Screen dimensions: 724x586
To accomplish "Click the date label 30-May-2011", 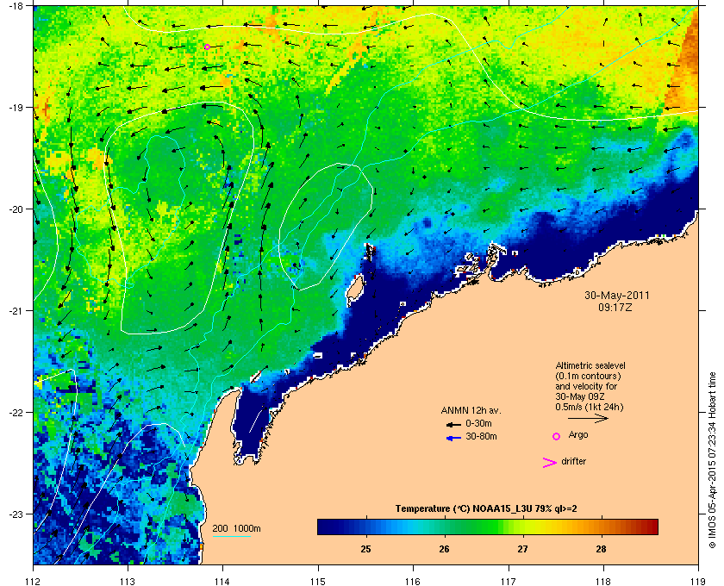I will (617, 296).
